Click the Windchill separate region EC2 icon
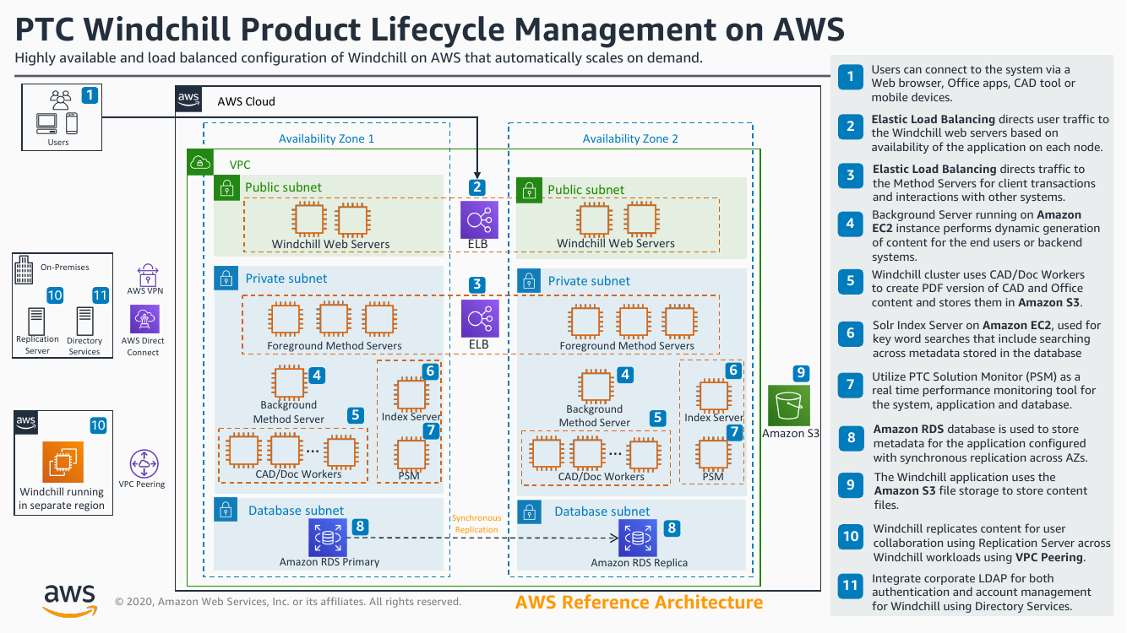This screenshot has width=1127, height=633. point(62,463)
